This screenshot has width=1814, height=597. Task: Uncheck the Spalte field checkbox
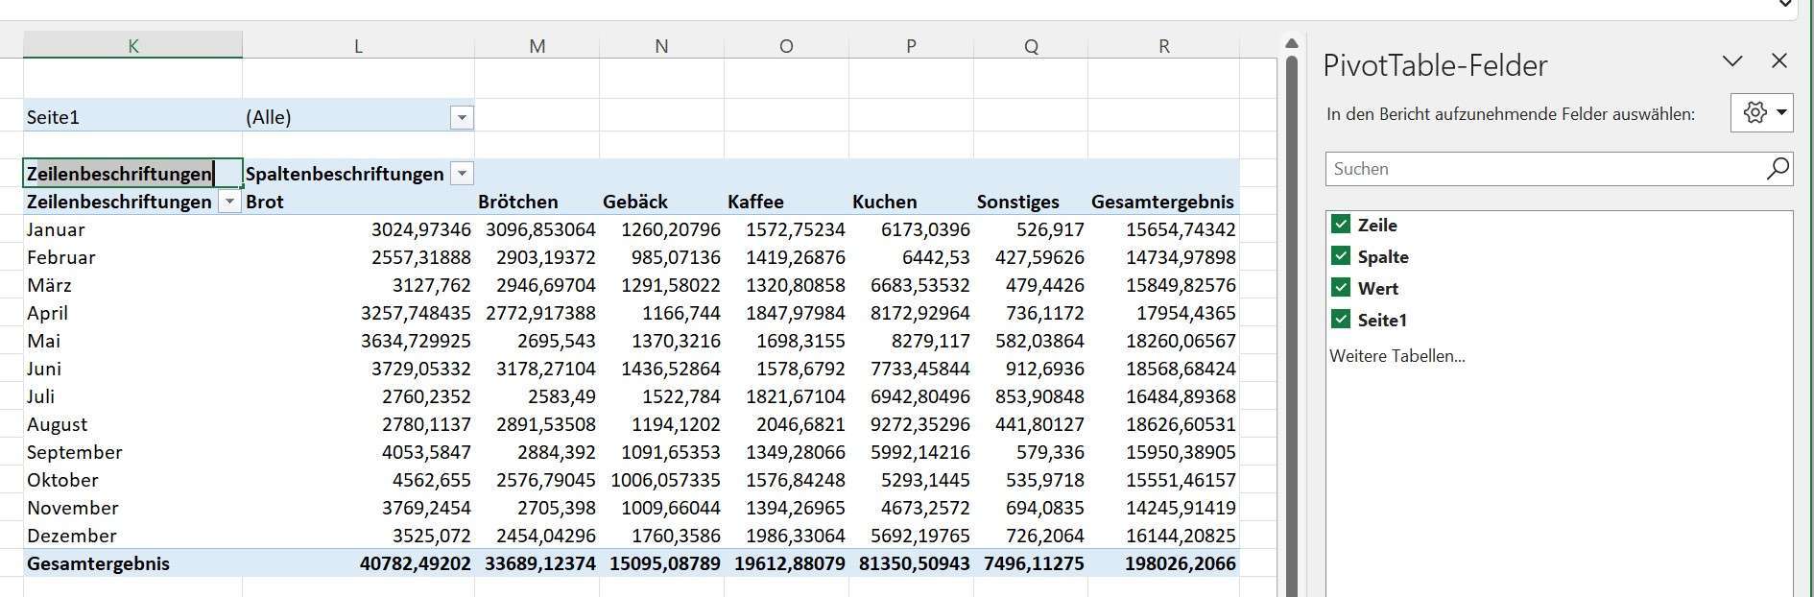tap(1341, 256)
